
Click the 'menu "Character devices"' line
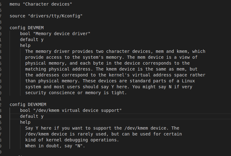tap(41, 4)
